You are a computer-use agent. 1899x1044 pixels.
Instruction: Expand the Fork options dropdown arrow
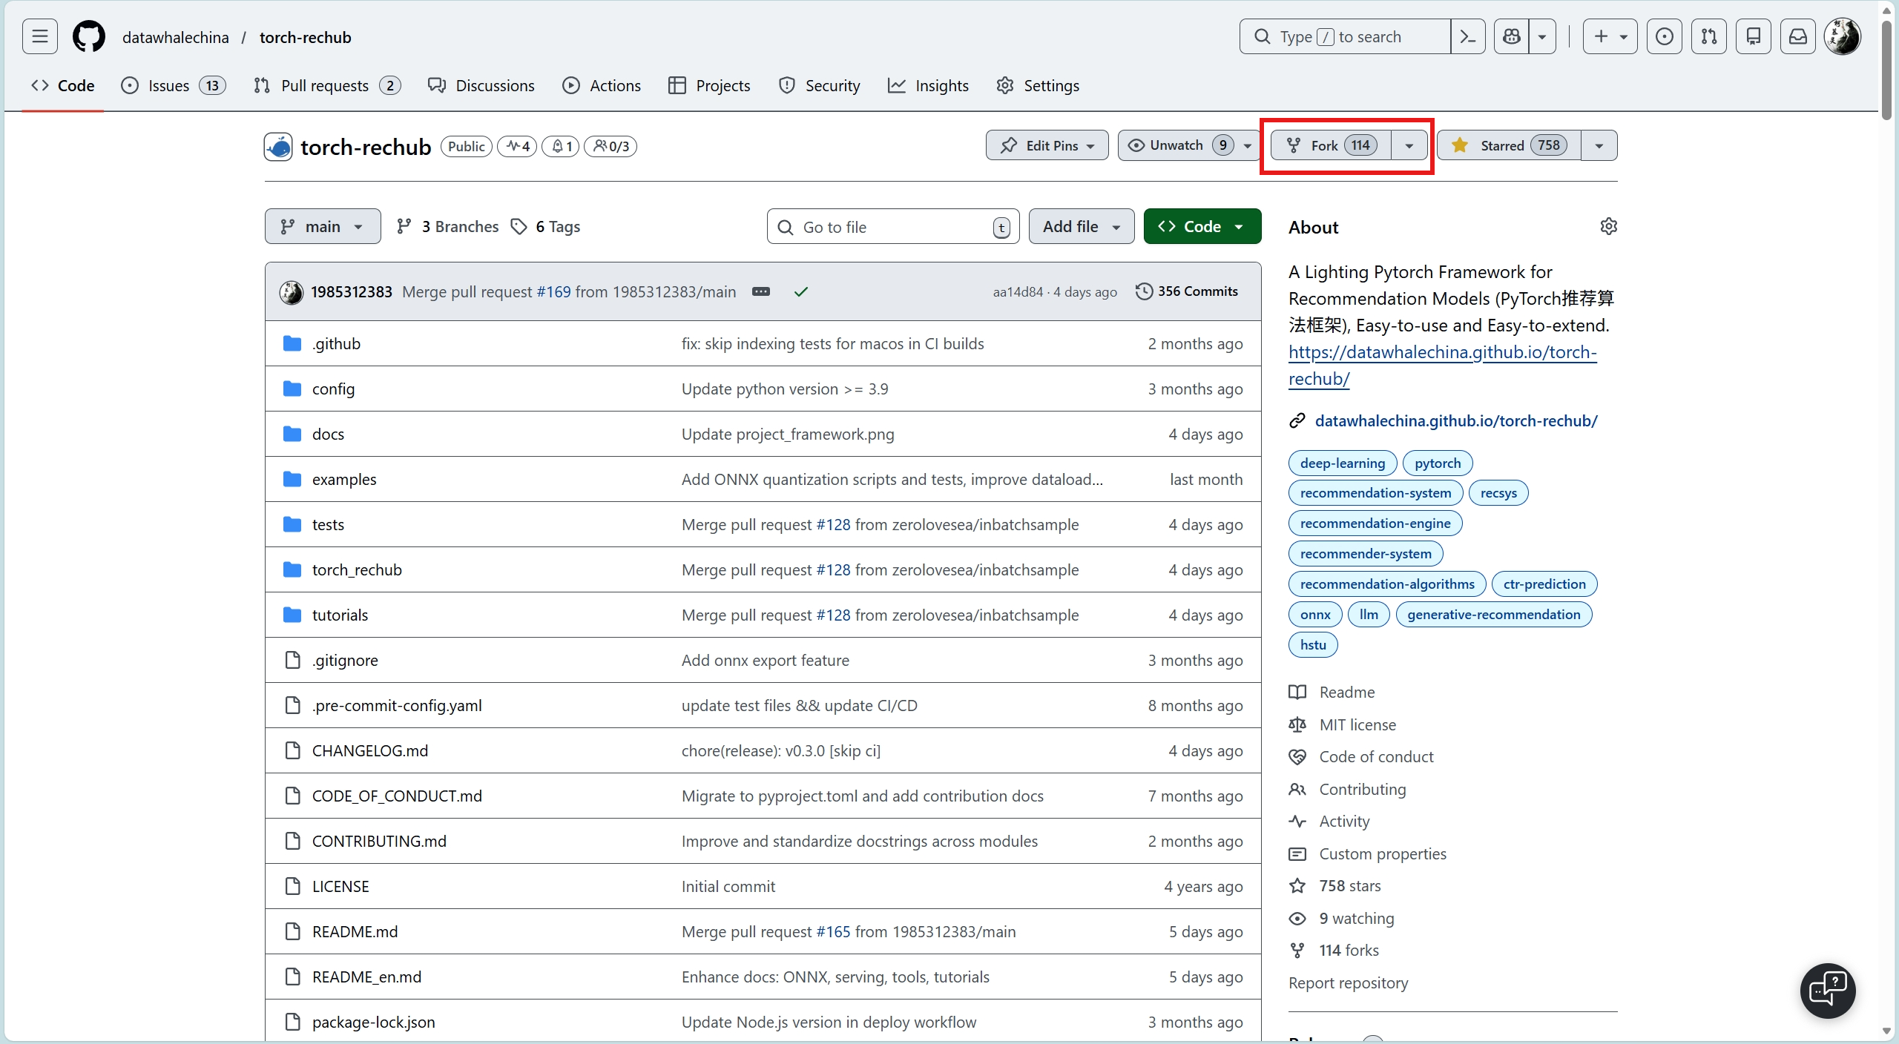coord(1409,145)
